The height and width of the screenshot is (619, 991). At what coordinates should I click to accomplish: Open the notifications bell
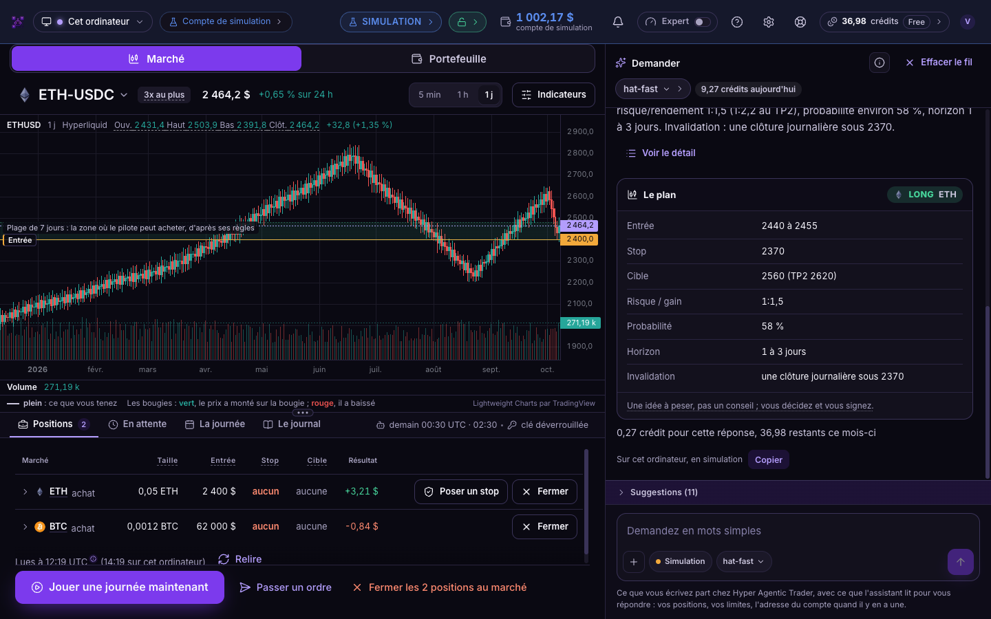point(618,22)
